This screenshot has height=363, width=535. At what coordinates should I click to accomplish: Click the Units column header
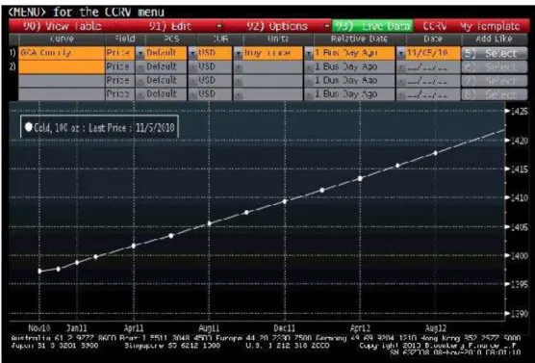278,39
